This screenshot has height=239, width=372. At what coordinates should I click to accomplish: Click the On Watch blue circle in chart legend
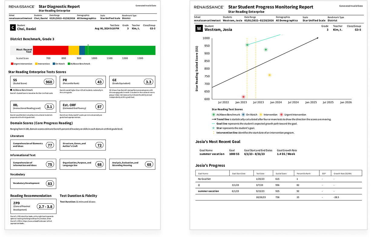coord(243,115)
